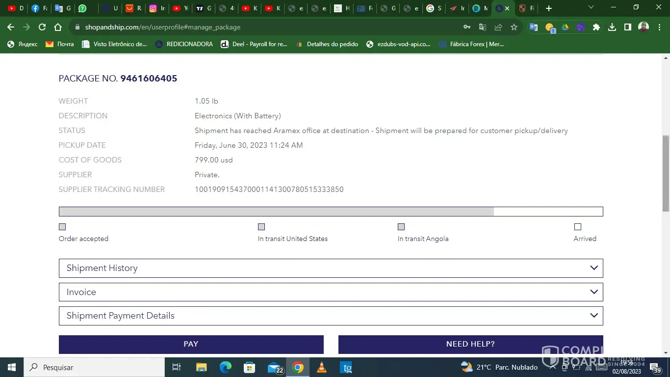The height and width of the screenshot is (377, 670).
Task: Open the Chrome extensions puzzle icon
Action: click(596, 27)
